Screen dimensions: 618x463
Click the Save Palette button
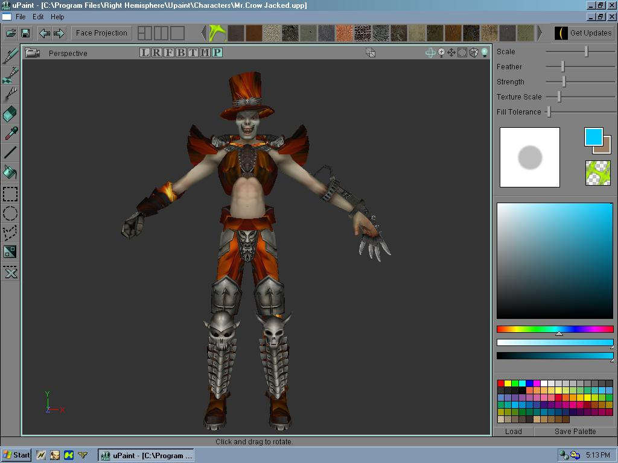(574, 432)
